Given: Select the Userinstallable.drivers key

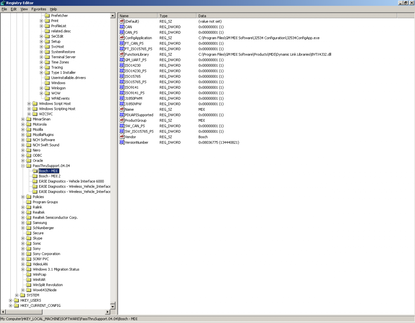Looking at the screenshot, I should [x=68, y=78].
